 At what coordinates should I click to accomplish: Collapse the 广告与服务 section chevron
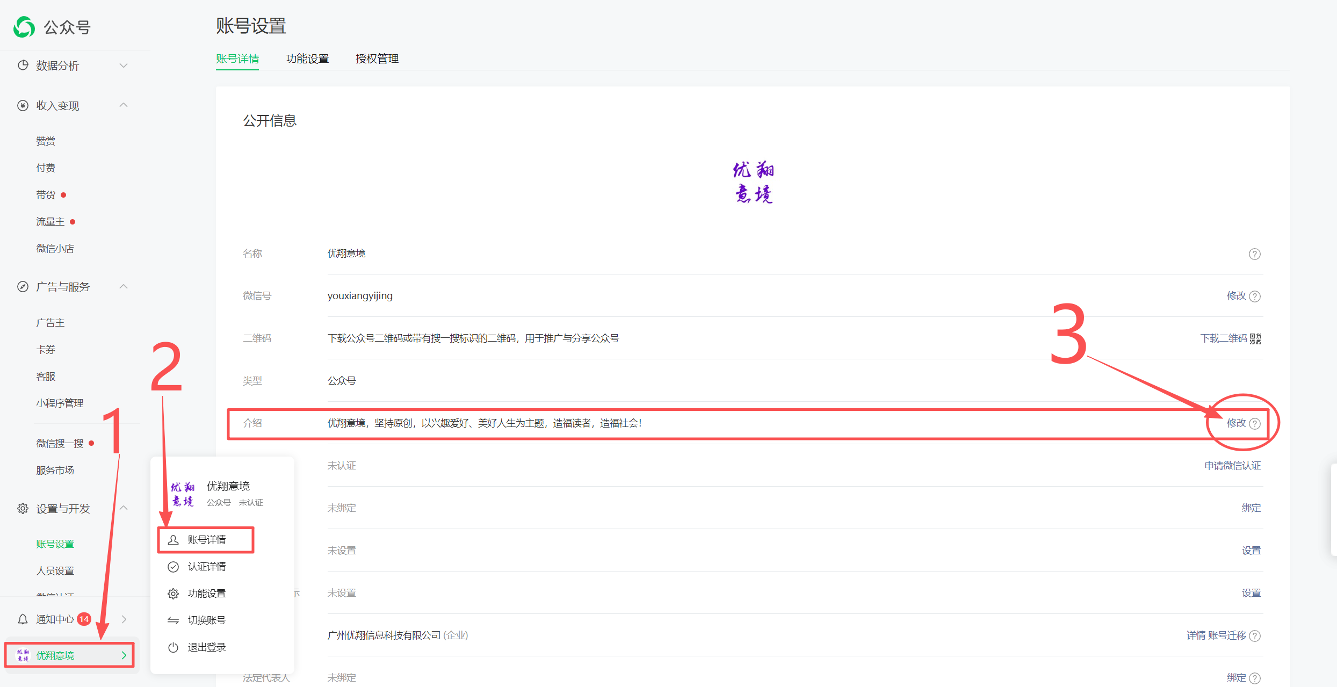tap(124, 287)
